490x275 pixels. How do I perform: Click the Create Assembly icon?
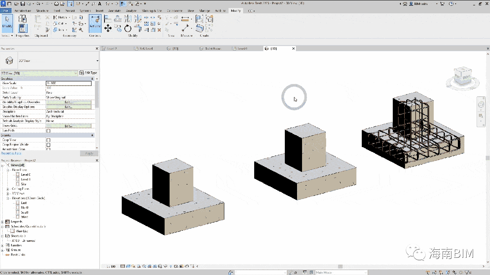[199, 18]
